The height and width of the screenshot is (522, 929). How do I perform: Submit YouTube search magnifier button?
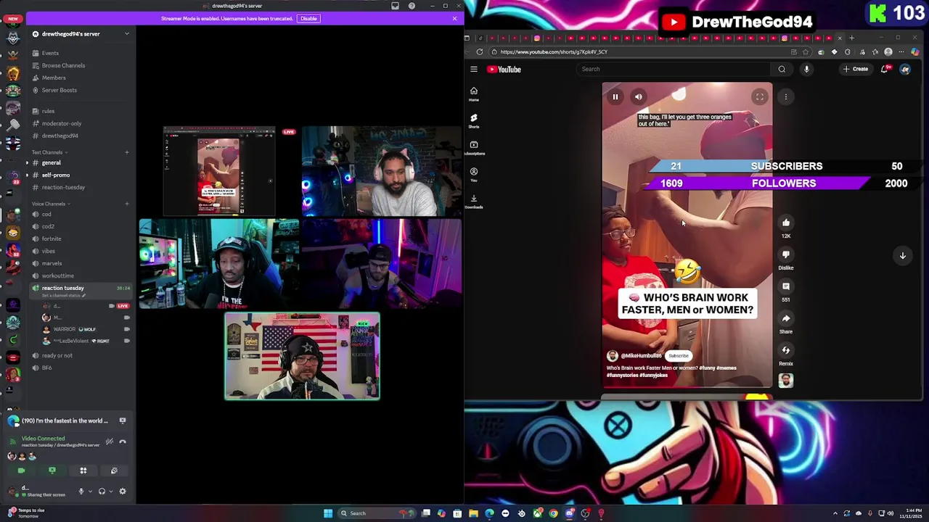(x=782, y=70)
